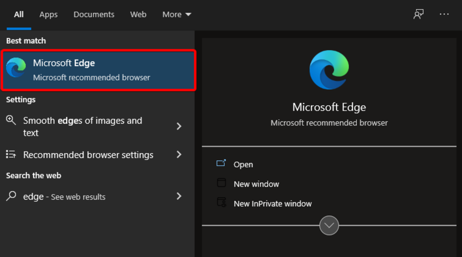Choose New InPrivate window

point(273,204)
